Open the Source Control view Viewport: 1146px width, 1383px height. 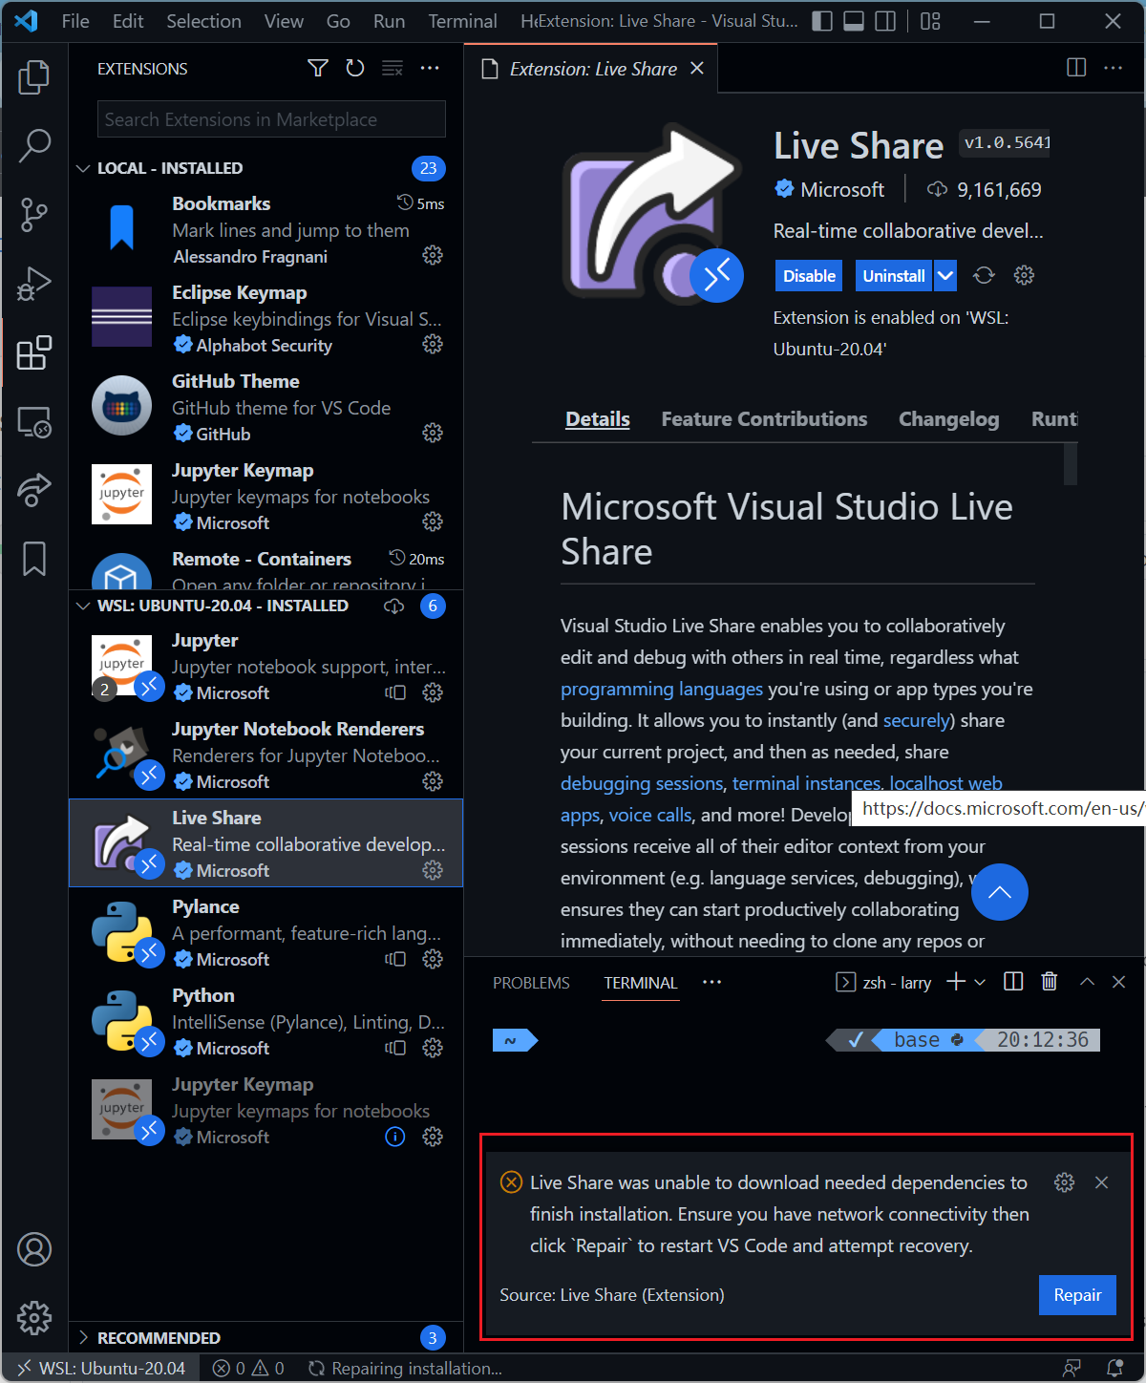(x=34, y=215)
